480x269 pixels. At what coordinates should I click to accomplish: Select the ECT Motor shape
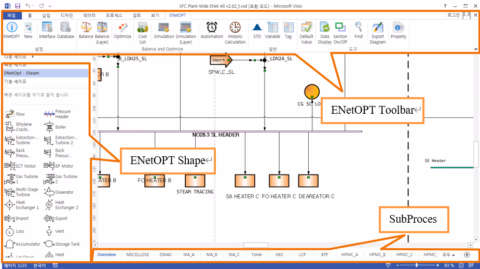click(20, 166)
